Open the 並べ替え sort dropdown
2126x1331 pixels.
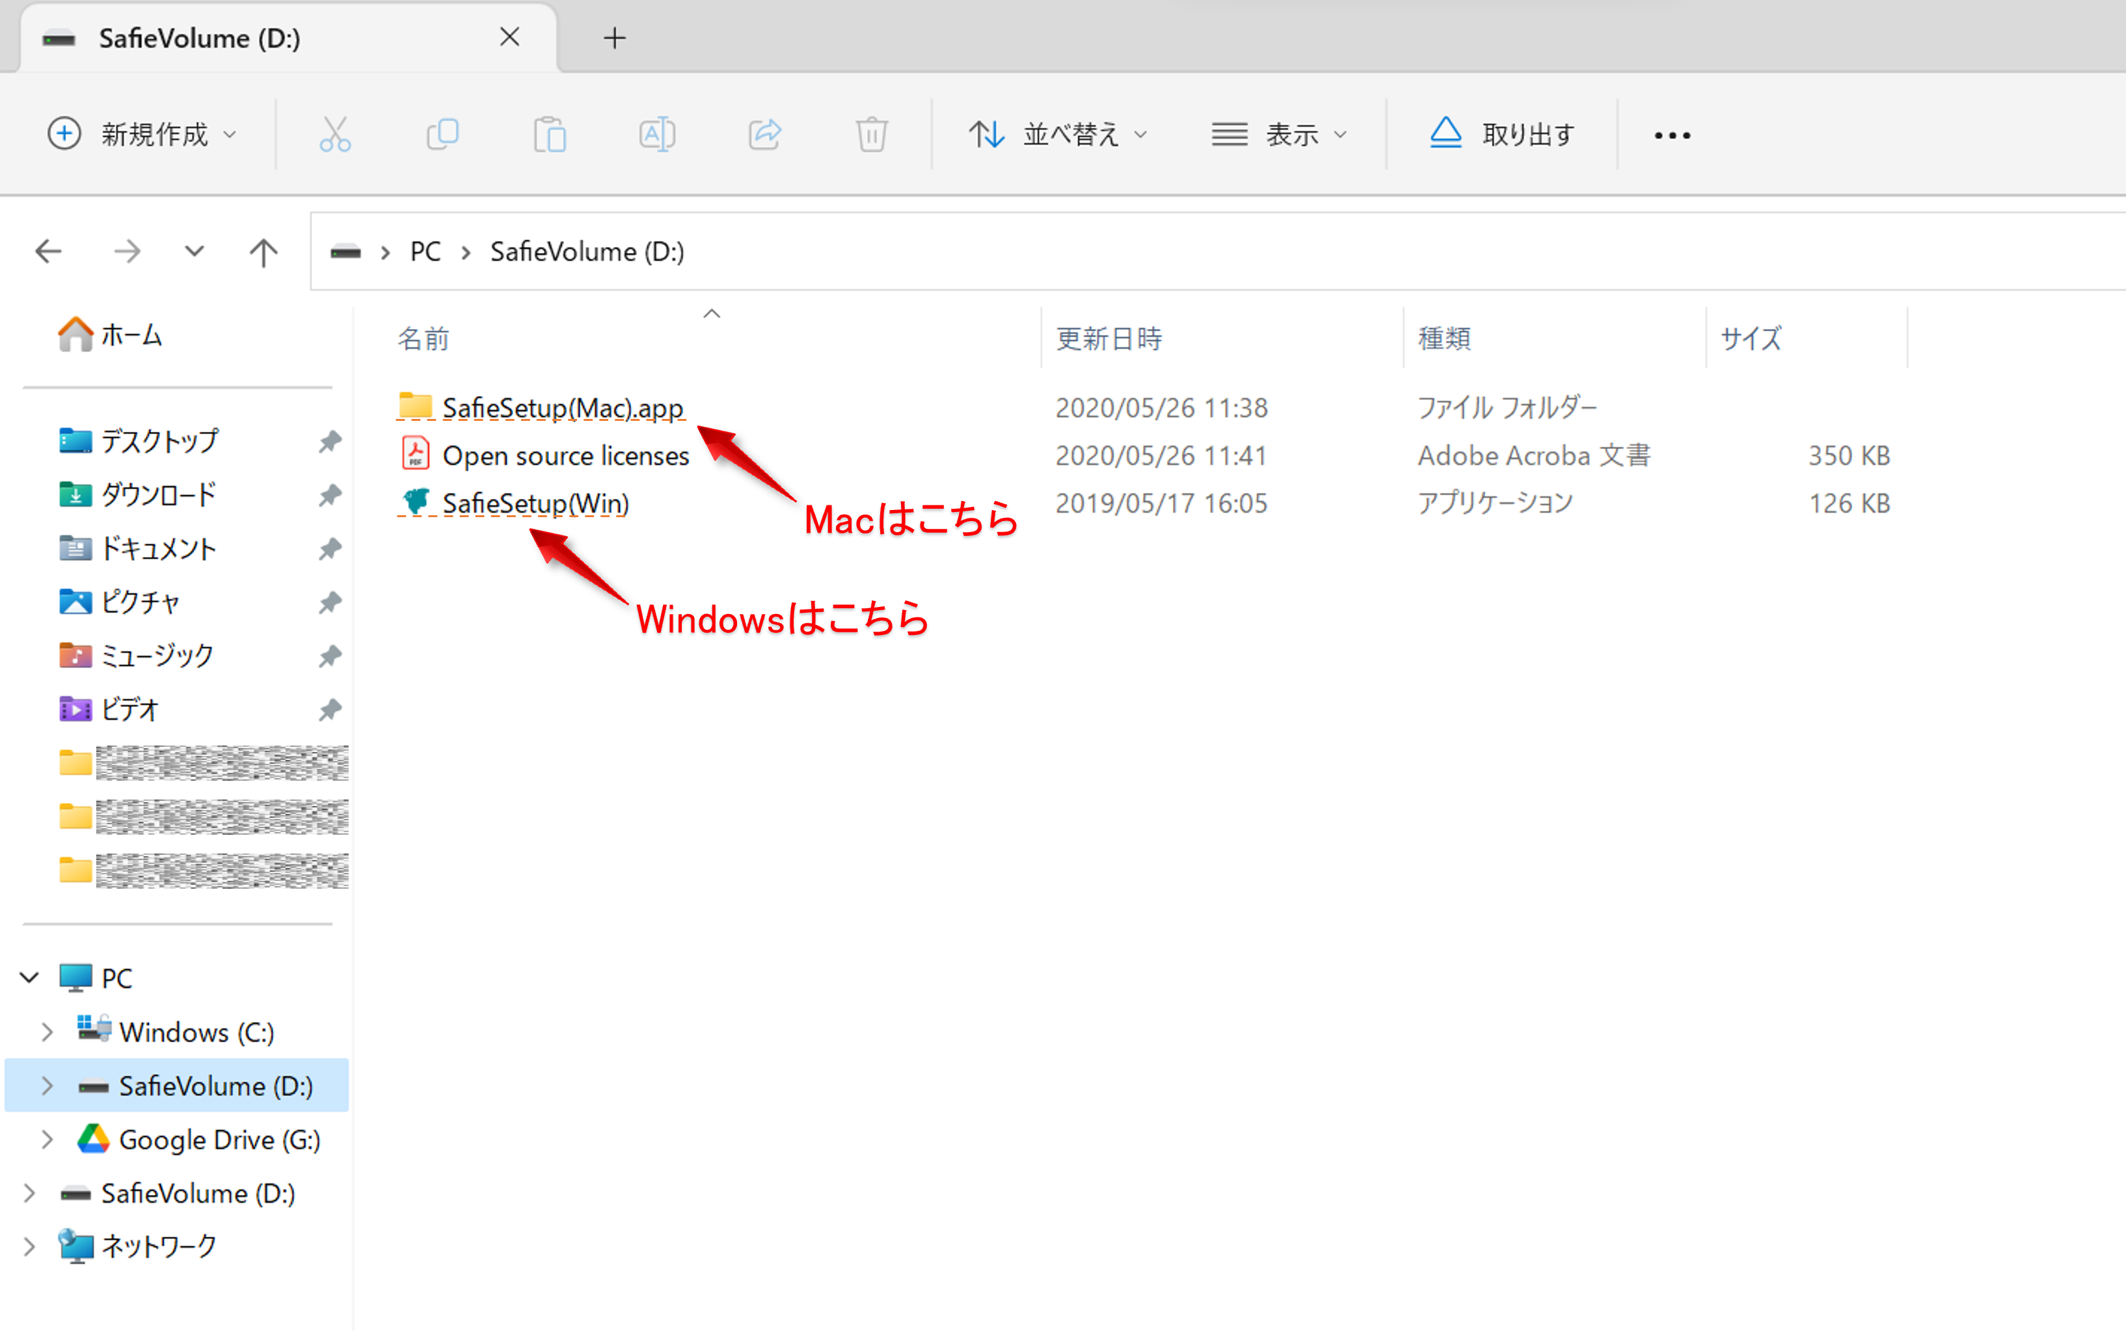[x=1058, y=135]
